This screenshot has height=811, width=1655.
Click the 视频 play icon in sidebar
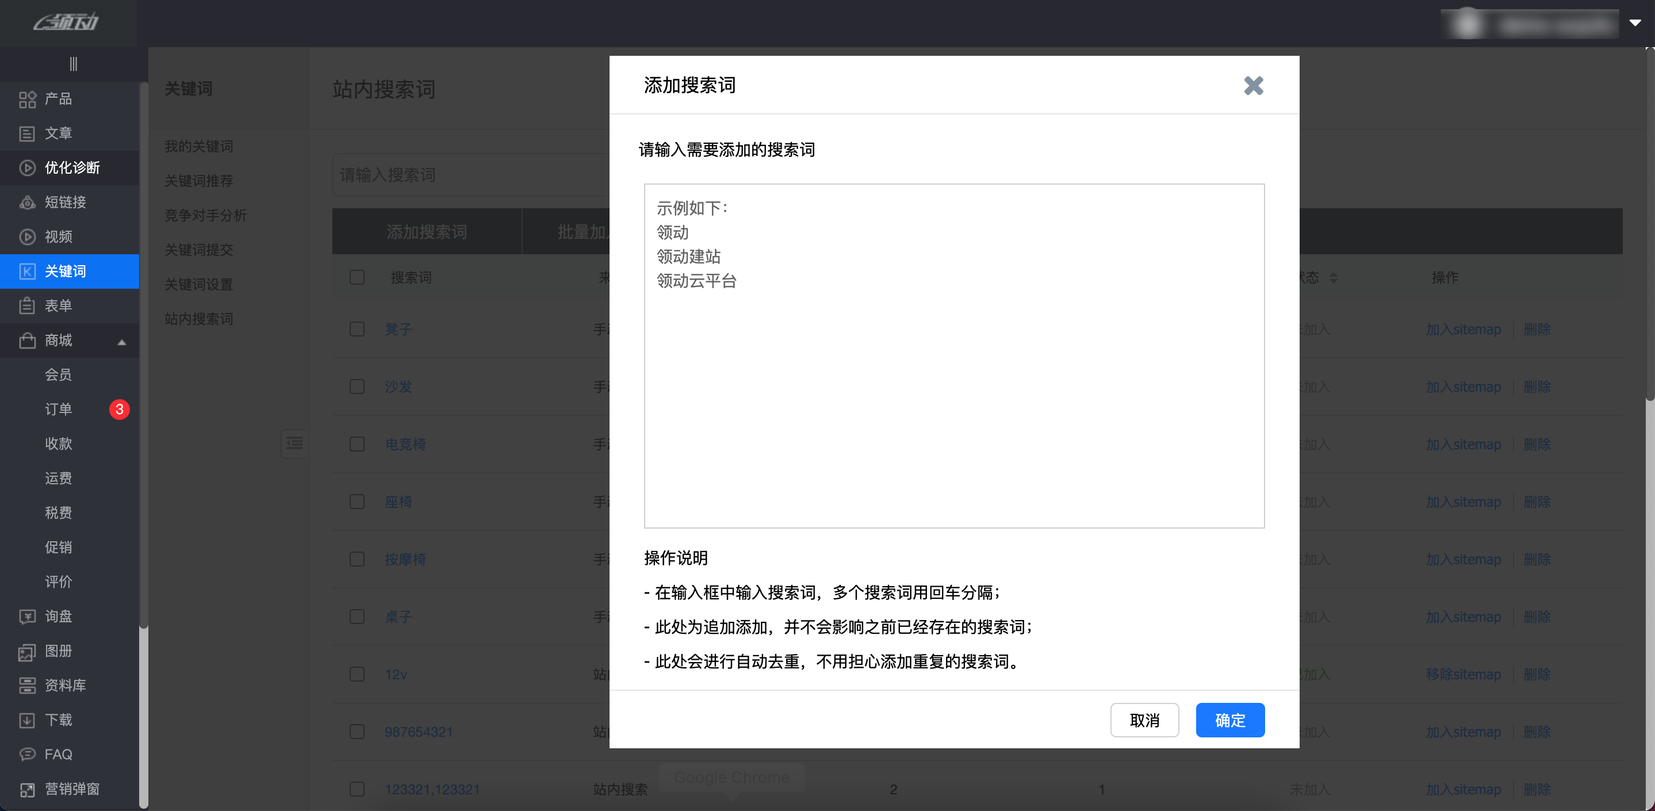click(x=27, y=237)
